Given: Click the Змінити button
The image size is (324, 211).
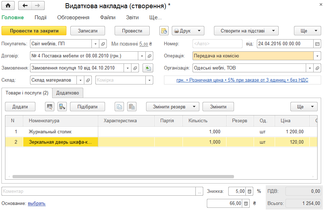Looking at the screenshot, I should (218, 107).
